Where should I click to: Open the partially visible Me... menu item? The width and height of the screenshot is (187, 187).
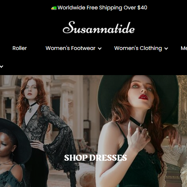click(x=184, y=48)
